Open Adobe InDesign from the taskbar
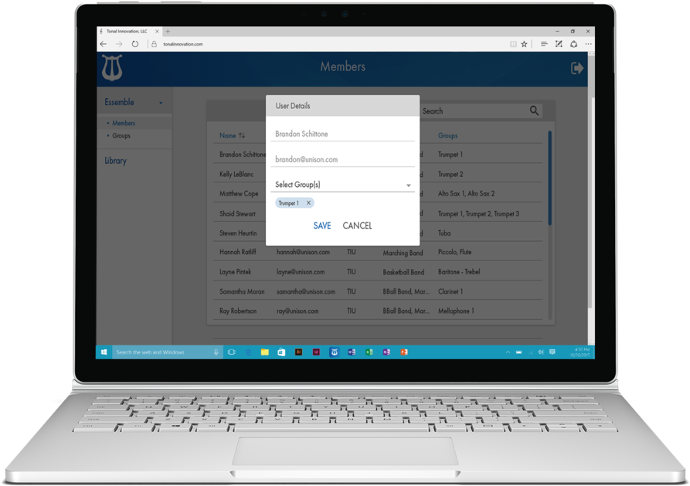Screen dimensions: 690x486 [316, 352]
